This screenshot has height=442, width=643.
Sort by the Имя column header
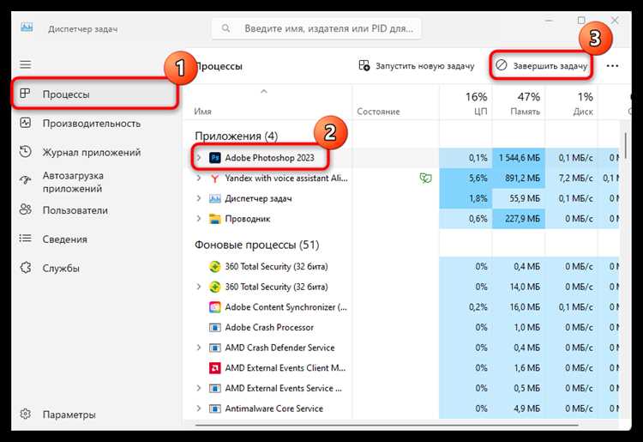(267, 102)
